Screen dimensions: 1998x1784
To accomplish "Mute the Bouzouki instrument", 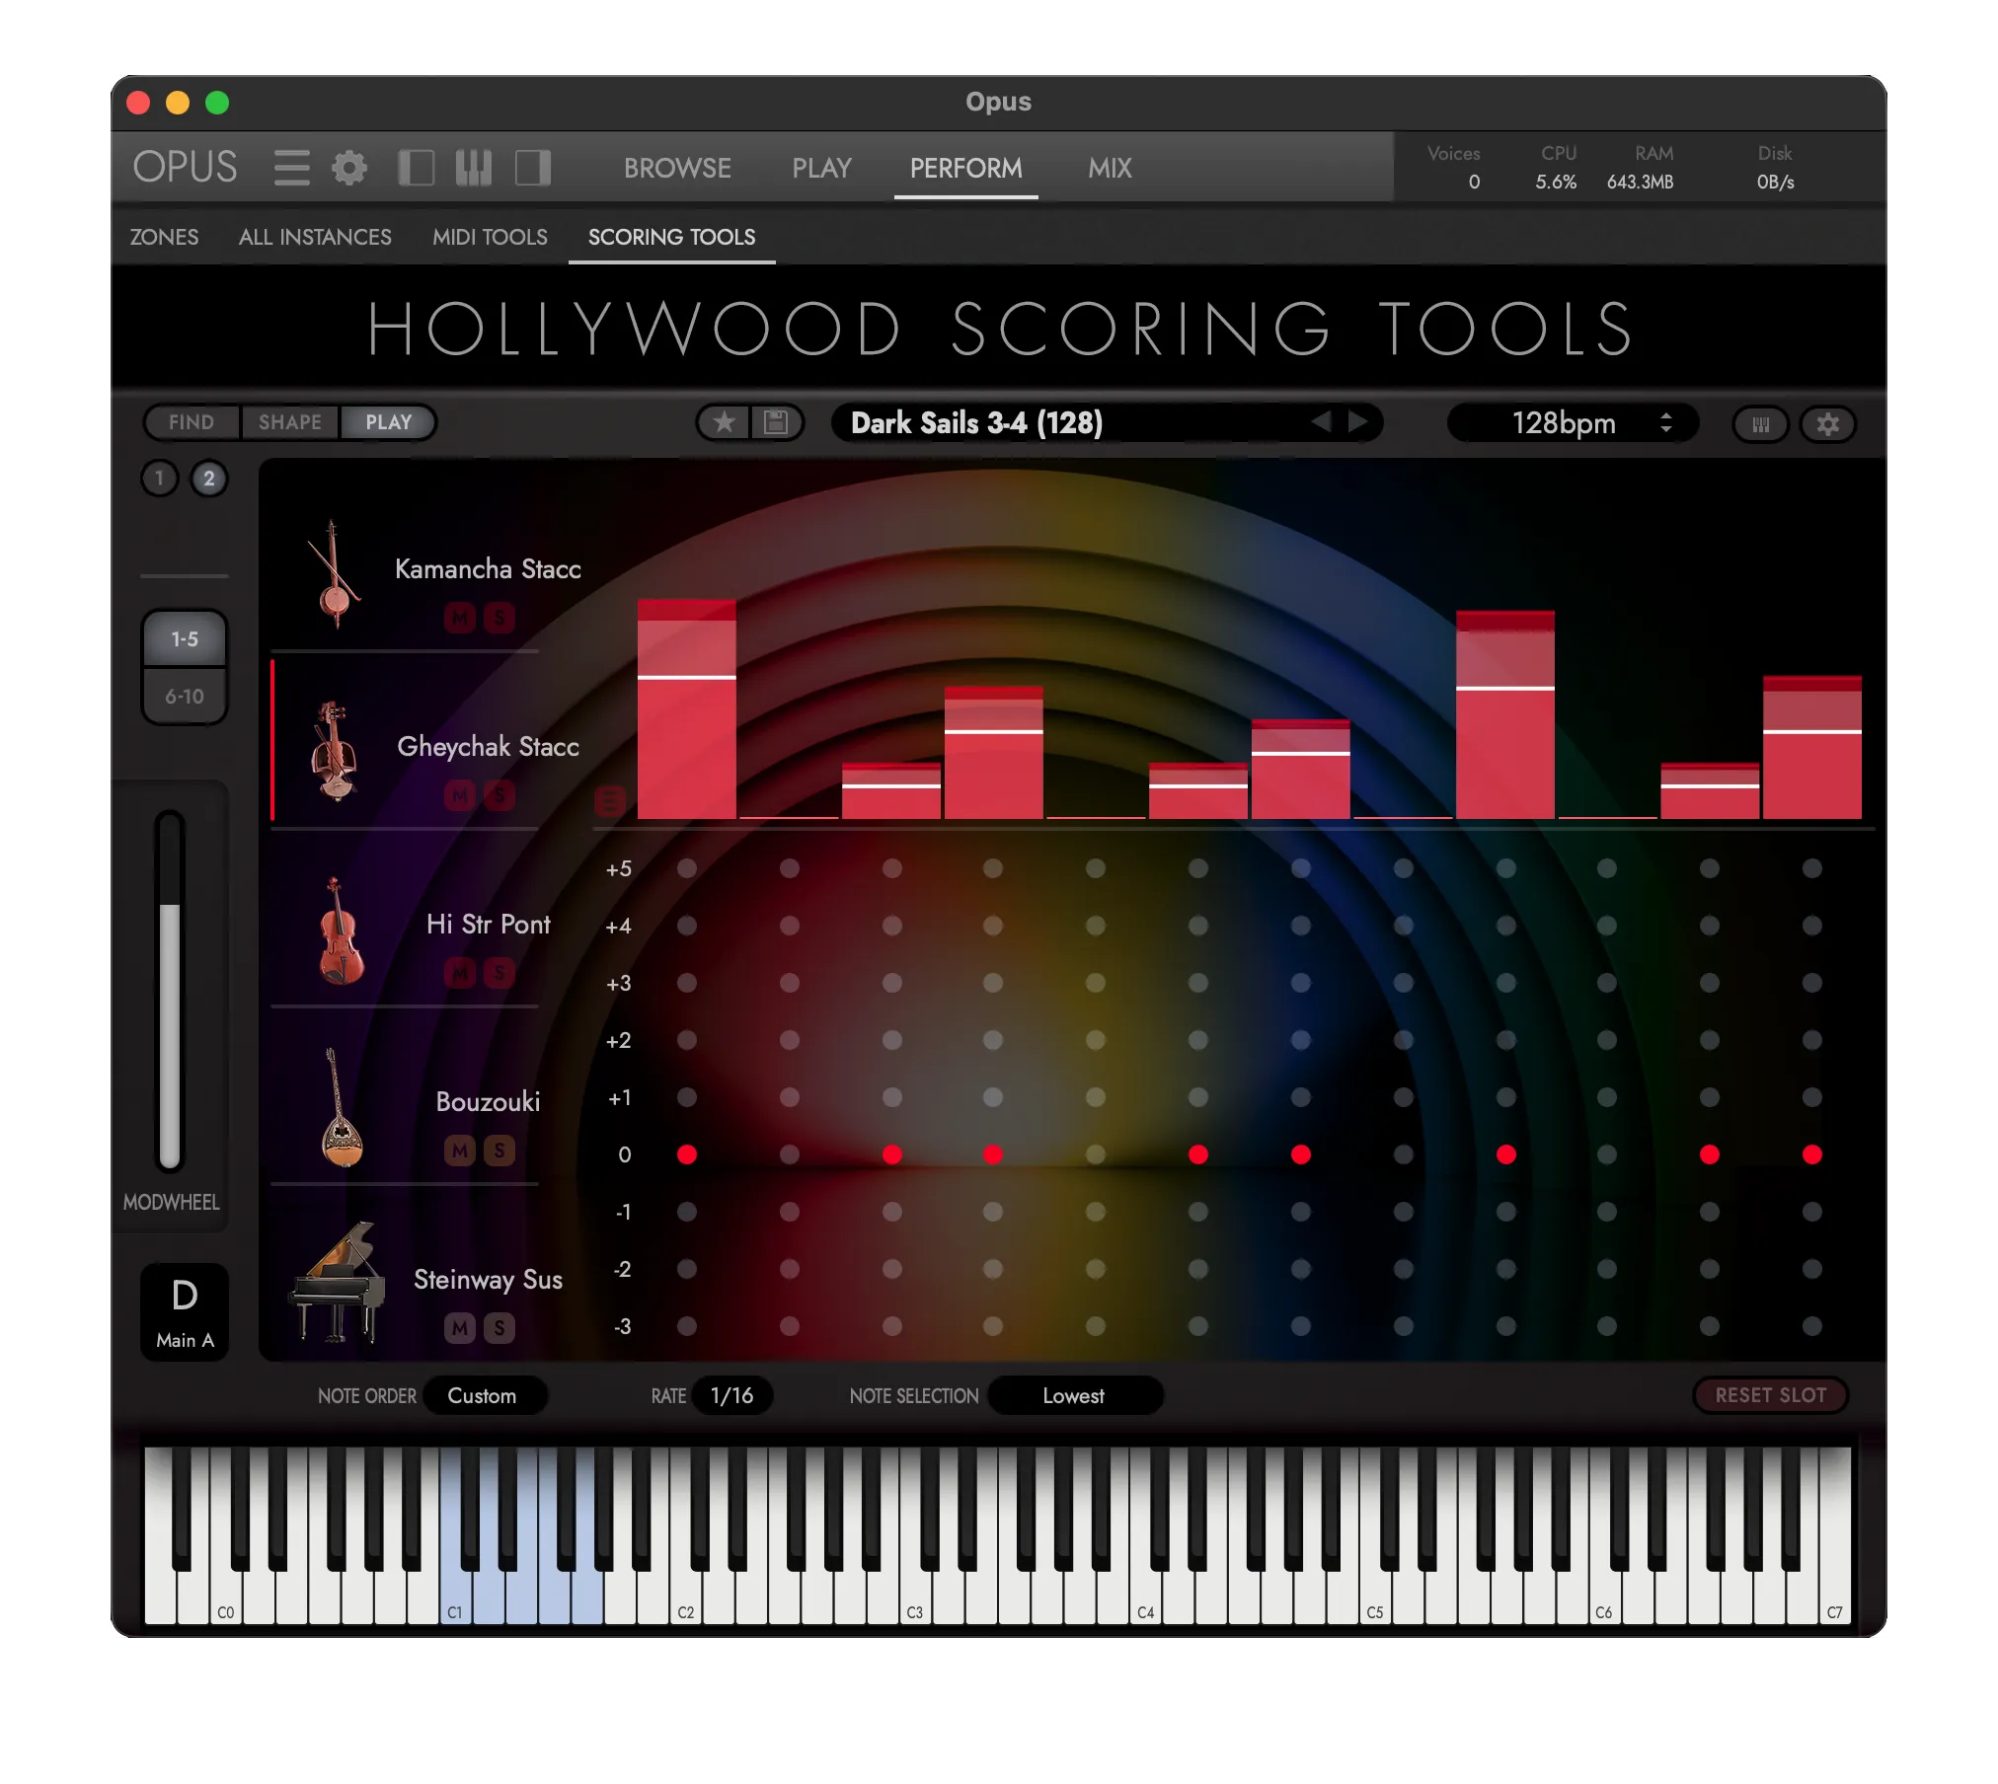I will click(460, 1151).
